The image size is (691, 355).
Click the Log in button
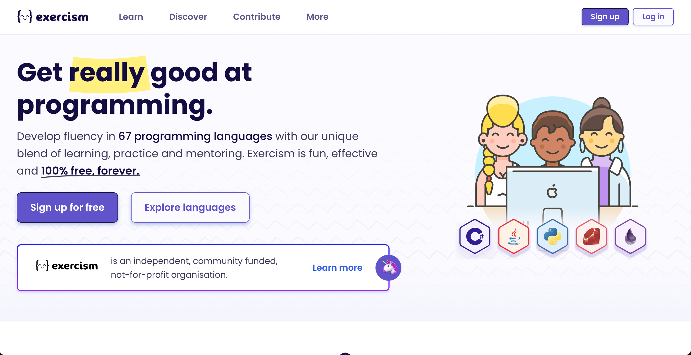coord(653,17)
